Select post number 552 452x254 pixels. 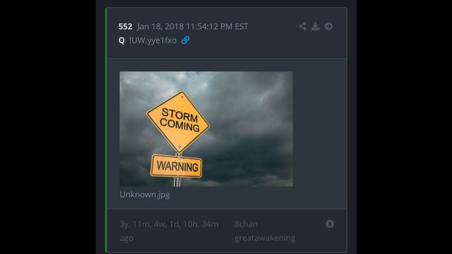(125, 26)
